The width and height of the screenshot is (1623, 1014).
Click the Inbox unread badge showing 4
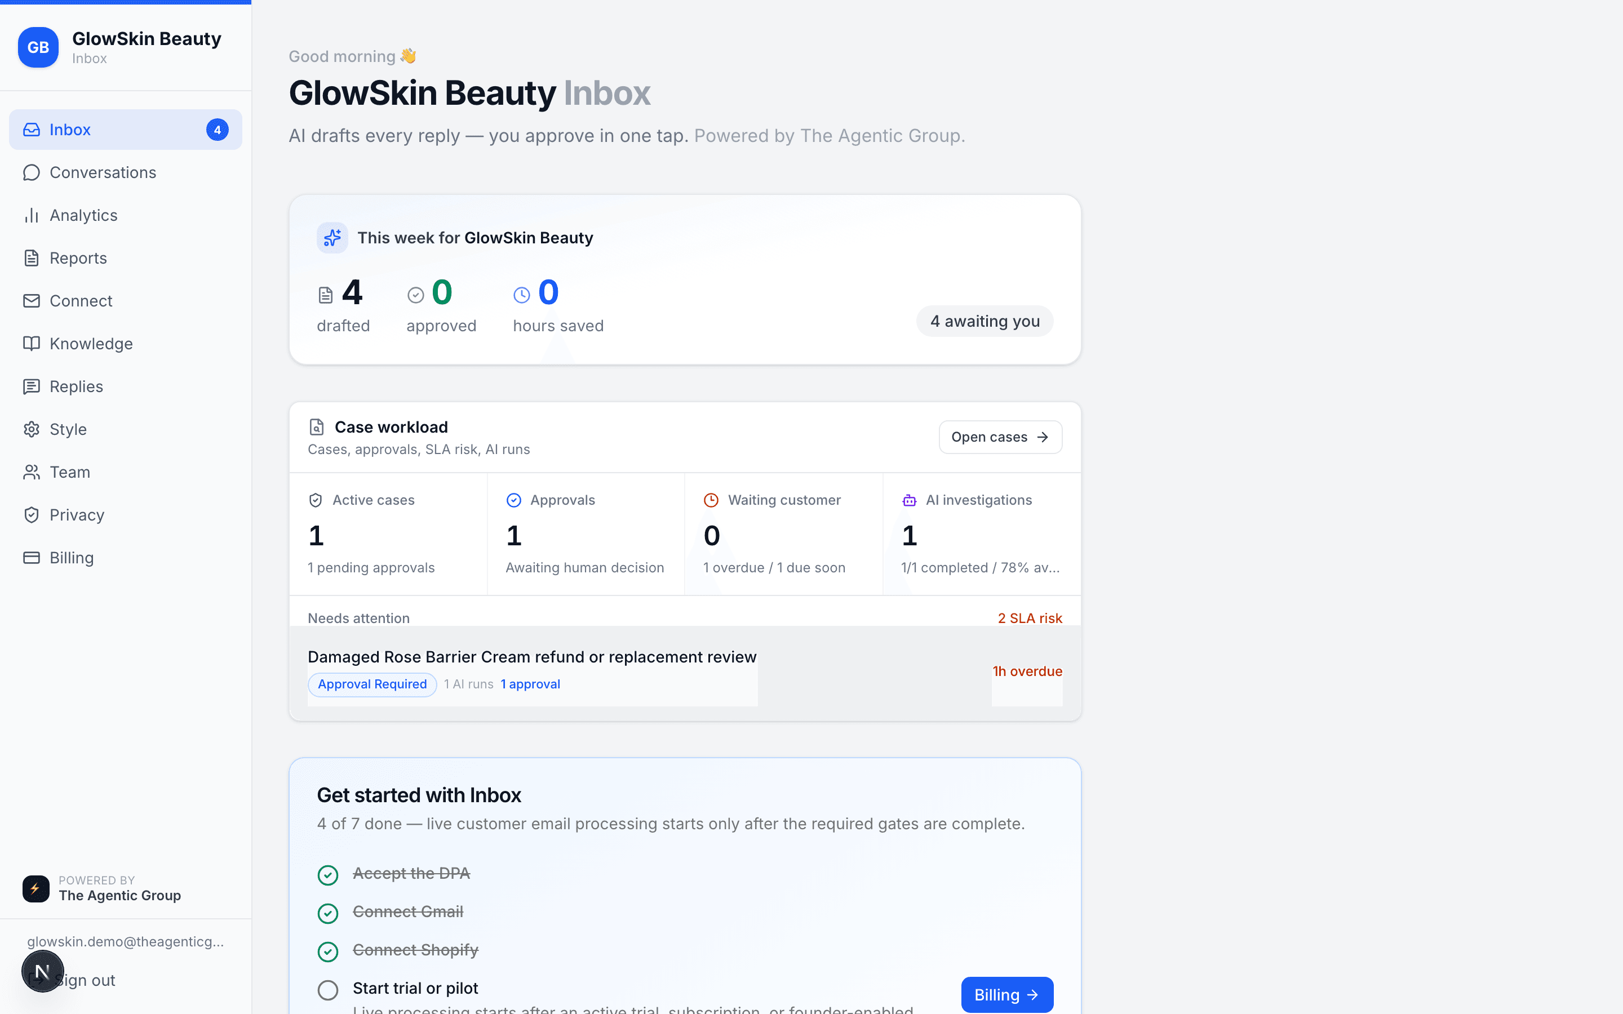(x=218, y=130)
